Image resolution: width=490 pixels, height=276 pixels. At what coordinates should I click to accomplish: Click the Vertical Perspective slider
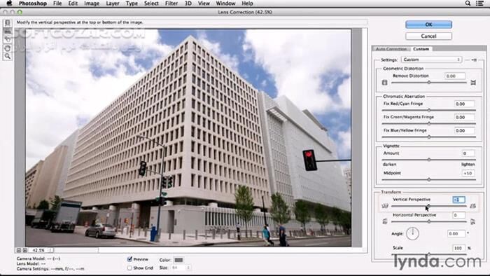[x=428, y=206]
